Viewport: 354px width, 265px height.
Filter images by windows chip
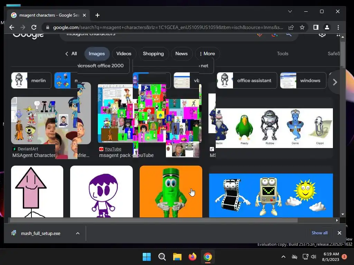coord(303,80)
